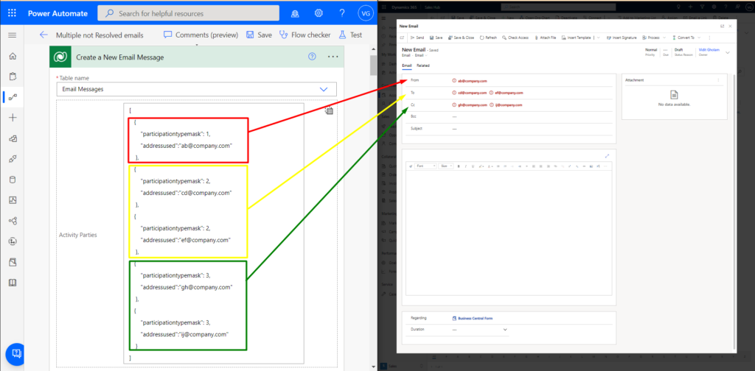Open the Font dropdown in email editor
Image resolution: width=755 pixels, height=371 pixels.
point(426,166)
